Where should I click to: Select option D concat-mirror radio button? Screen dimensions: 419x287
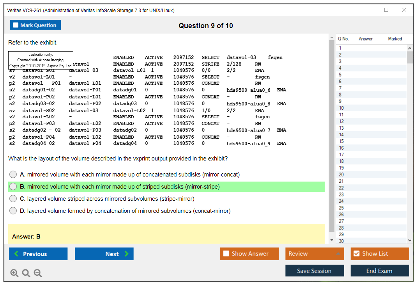click(x=13, y=211)
